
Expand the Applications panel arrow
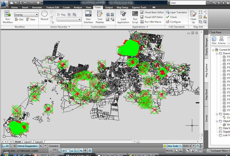coord(147,27)
